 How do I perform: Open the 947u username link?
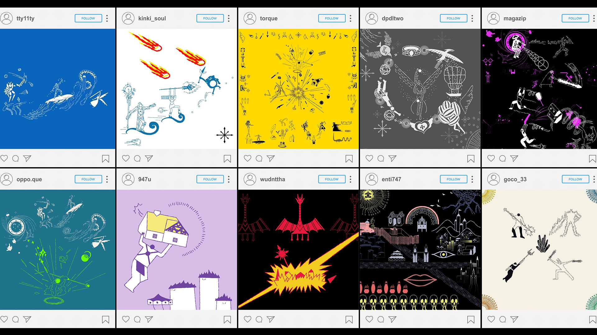(145, 179)
